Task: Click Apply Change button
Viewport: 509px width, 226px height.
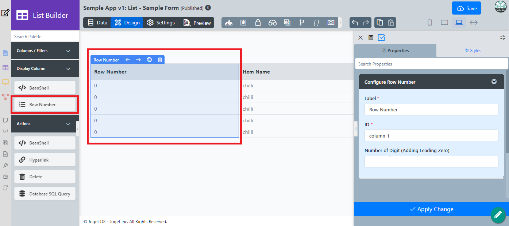Action: [x=431, y=209]
